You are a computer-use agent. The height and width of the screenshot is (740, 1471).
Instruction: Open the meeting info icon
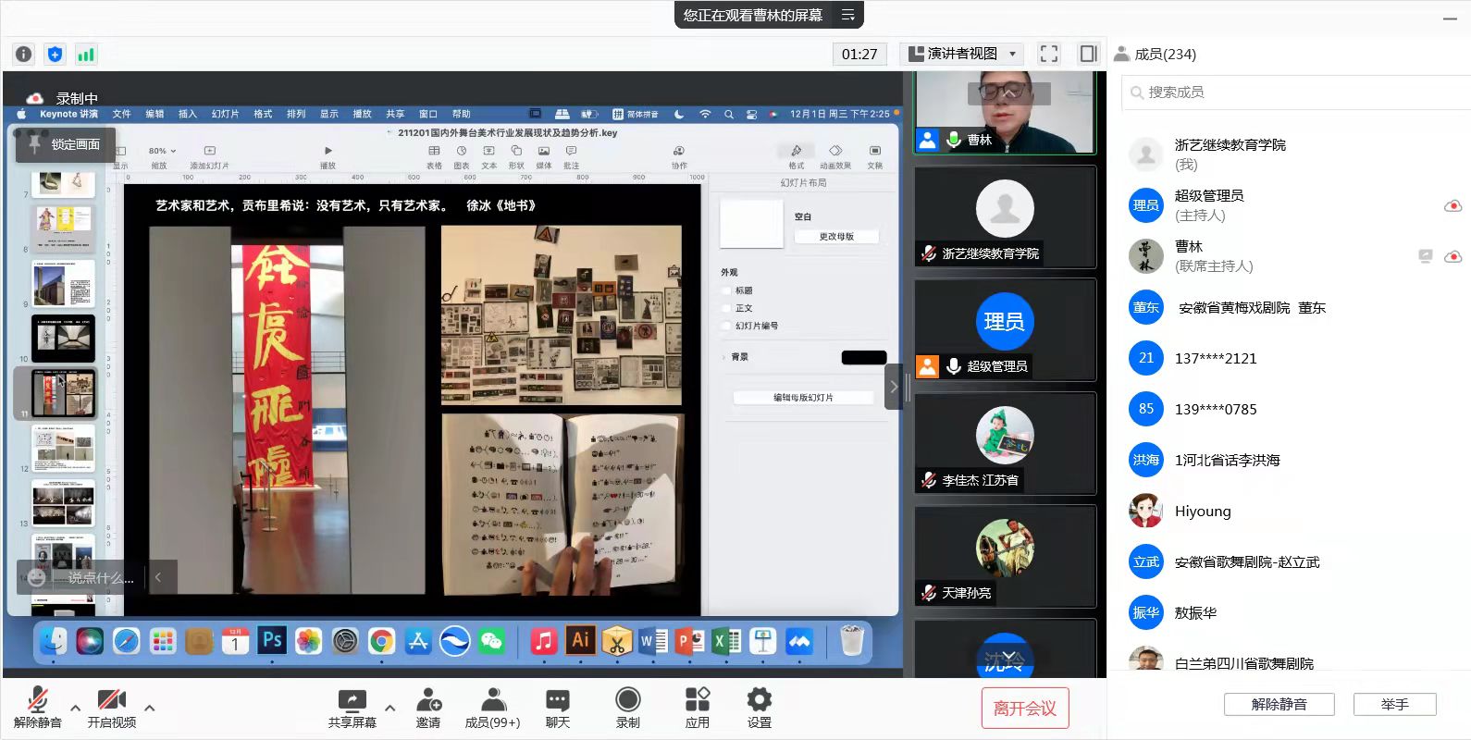[x=24, y=55]
